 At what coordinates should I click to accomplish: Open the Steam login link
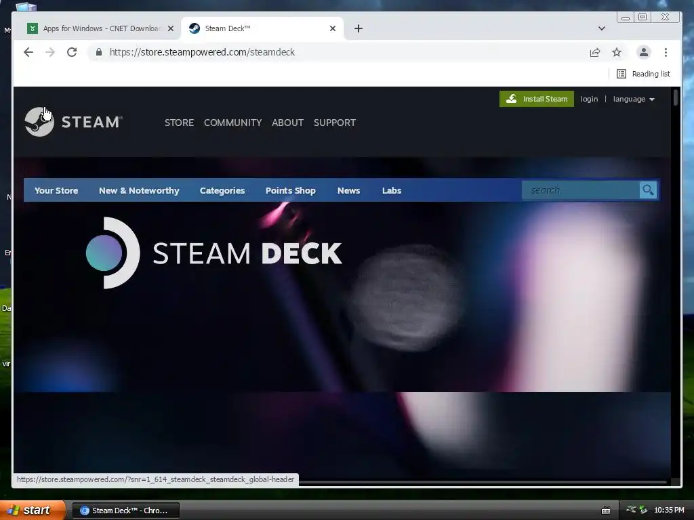coord(589,99)
